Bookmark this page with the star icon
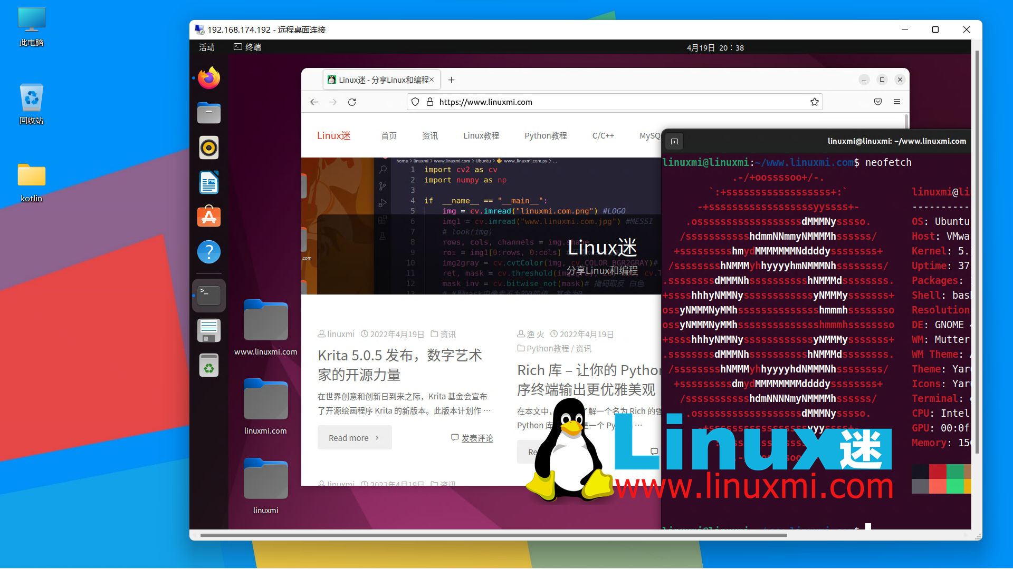The height and width of the screenshot is (569, 1013). tap(815, 102)
